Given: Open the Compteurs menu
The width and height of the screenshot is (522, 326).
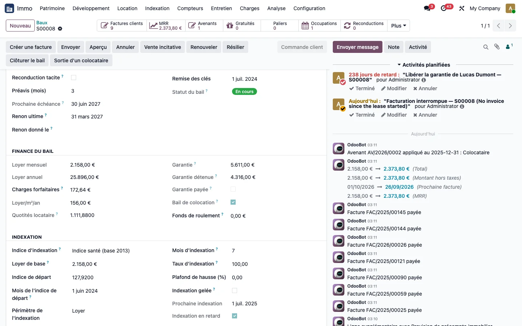Looking at the screenshot, I should click(190, 8).
